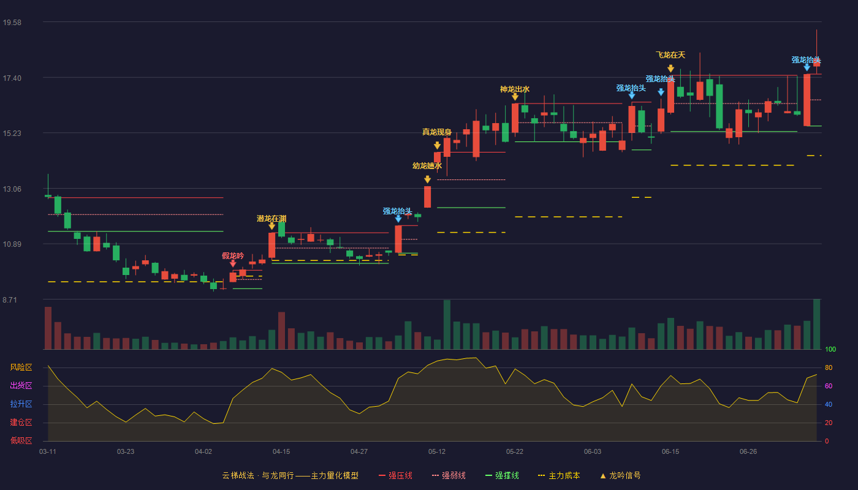Toggle the 强压线 legend series

point(395,475)
